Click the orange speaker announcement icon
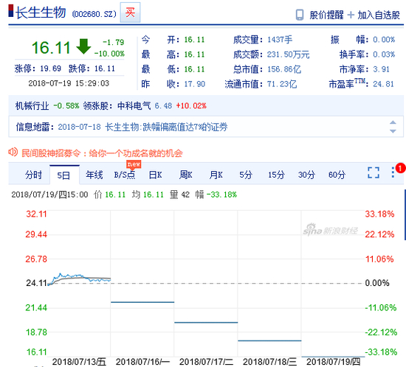Viewport: 406px width, 367px height. (13, 152)
